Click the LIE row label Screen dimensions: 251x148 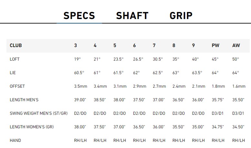pyautogui.click(x=13, y=73)
